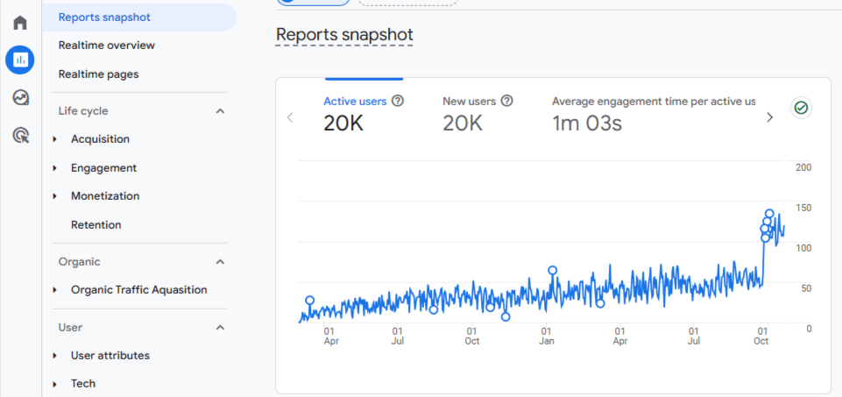Click the right arrow to show more metrics

770,117
